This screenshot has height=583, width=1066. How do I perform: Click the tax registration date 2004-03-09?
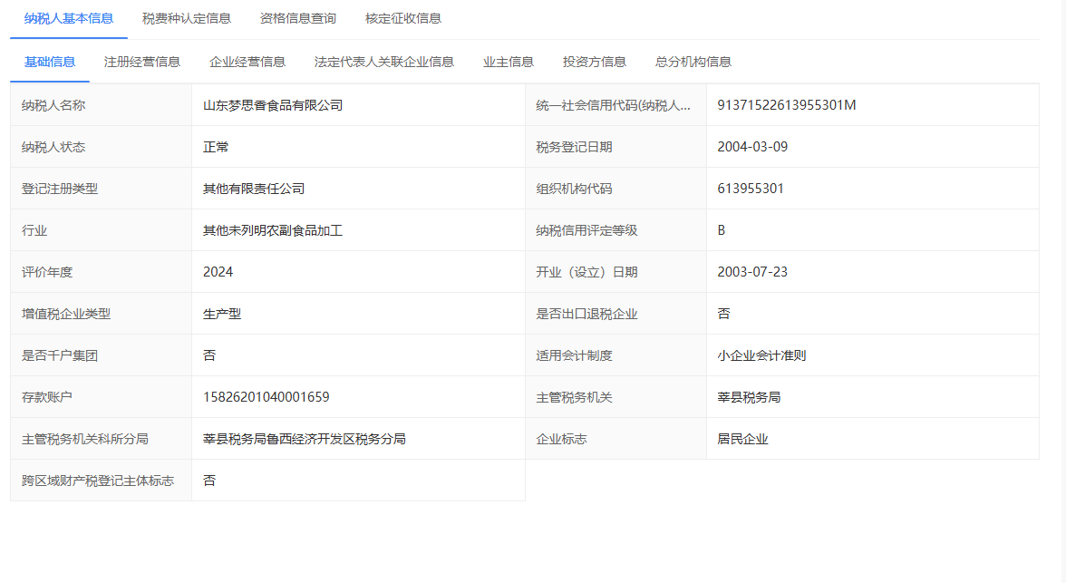pyautogui.click(x=752, y=147)
